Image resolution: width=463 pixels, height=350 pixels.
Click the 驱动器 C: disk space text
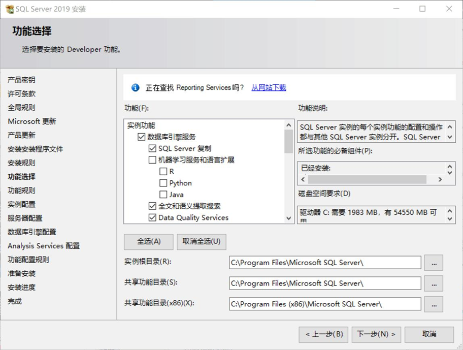point(368,212)
